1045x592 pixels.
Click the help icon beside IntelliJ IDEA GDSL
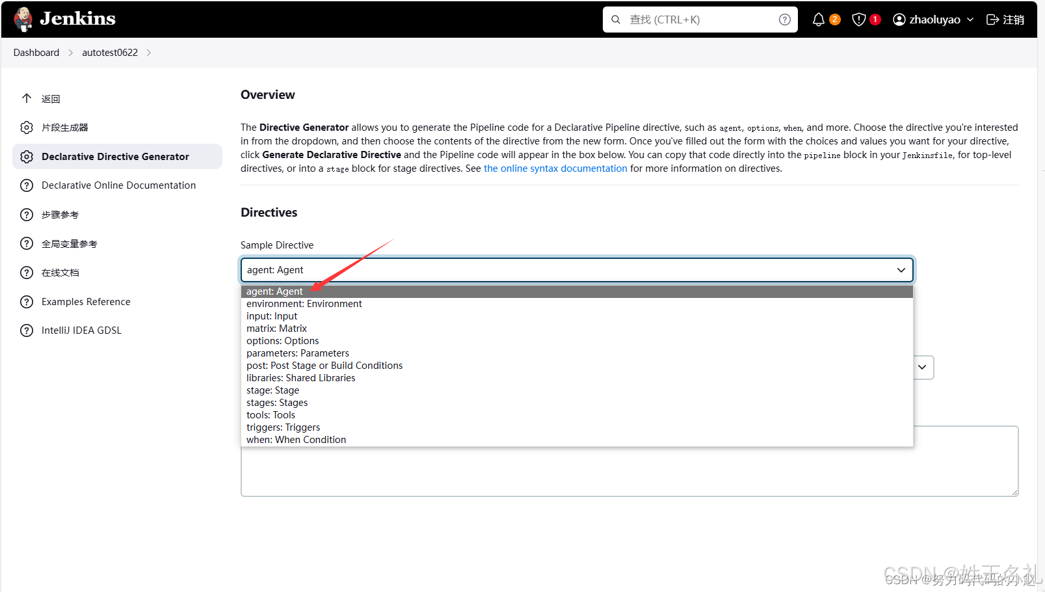coord(27,330)
